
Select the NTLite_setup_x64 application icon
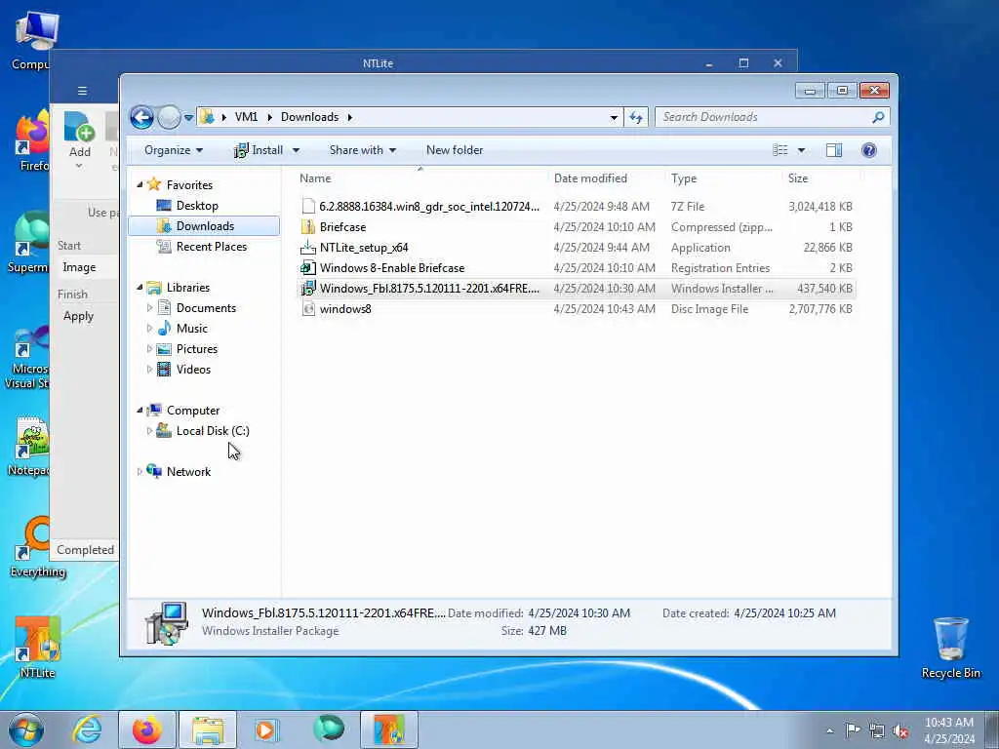point(308,247)
